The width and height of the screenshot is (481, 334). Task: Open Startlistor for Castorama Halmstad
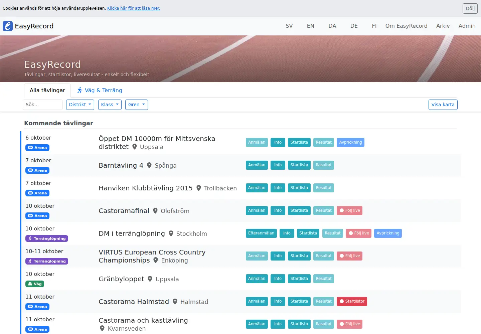[352, 301]
